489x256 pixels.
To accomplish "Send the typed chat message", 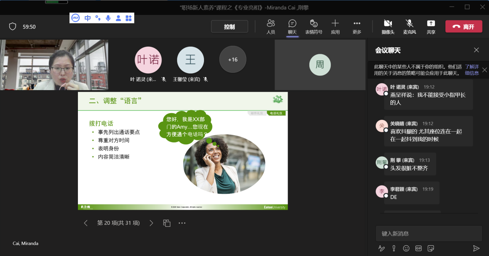I will coord(477,248).
